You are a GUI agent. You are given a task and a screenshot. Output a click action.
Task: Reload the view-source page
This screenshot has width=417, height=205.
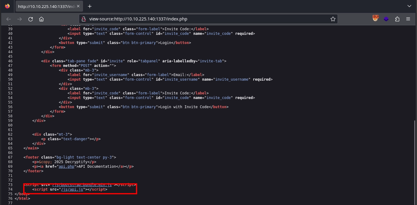tap(31, 19)
